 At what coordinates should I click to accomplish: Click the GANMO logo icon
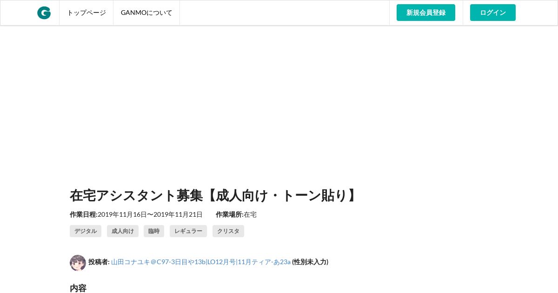(x=44, y=13)
